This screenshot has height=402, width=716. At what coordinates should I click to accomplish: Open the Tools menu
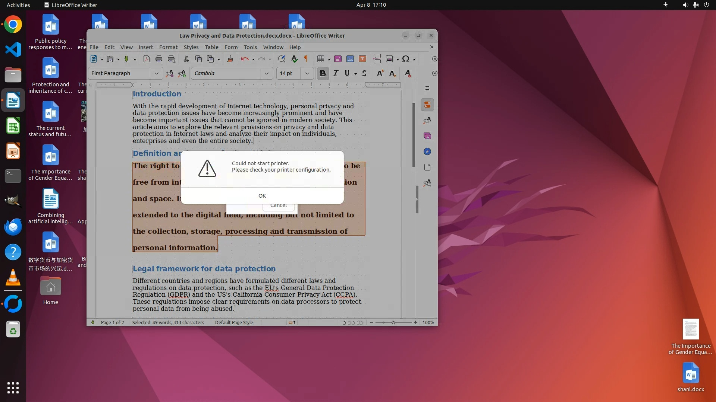coord(250,47)
